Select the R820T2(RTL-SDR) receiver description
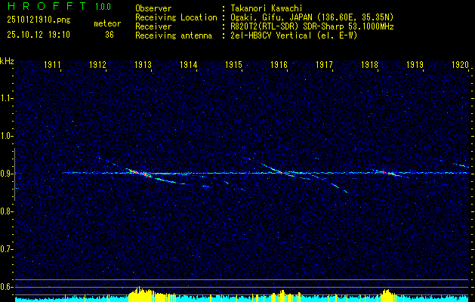Screen dimensions: 475x302 point(312,26)
